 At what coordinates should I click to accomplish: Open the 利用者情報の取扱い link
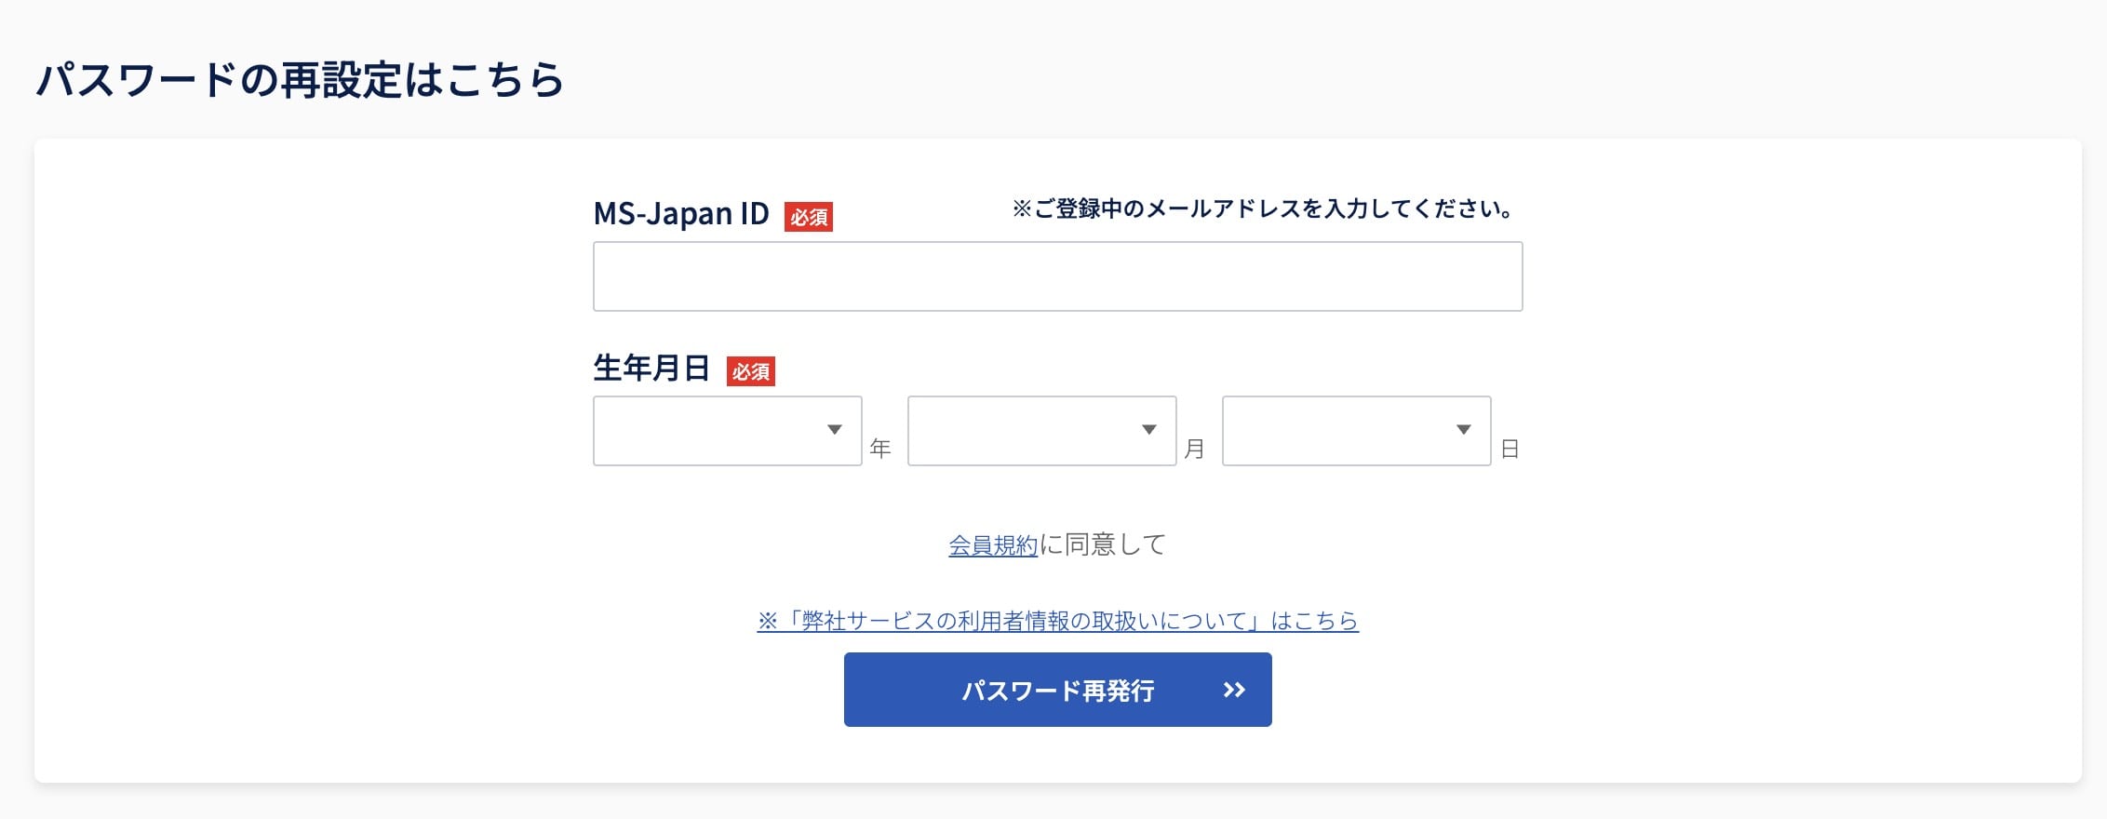coord(1058,618)
